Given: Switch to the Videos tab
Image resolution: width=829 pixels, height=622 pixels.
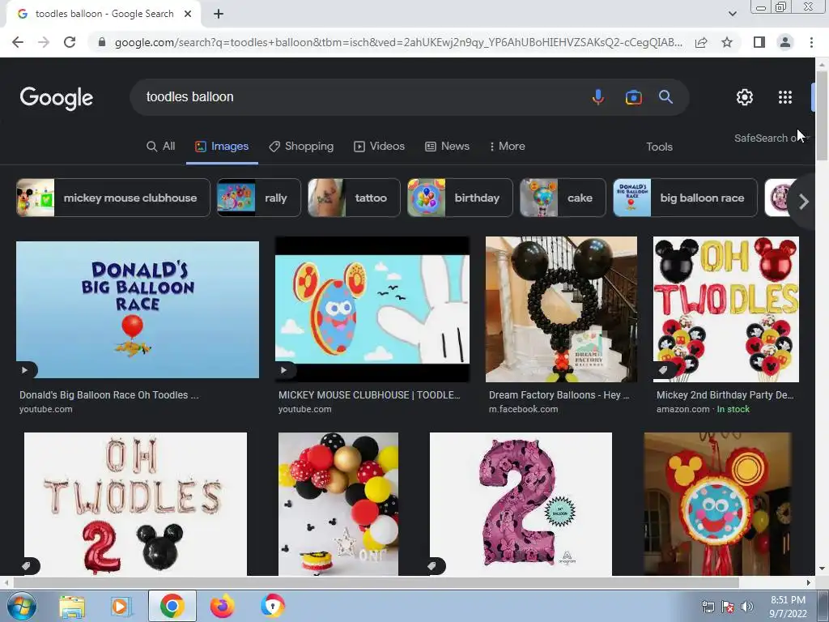Looking at the screenshot, I should pyautogui.click(x=379, y=147).
